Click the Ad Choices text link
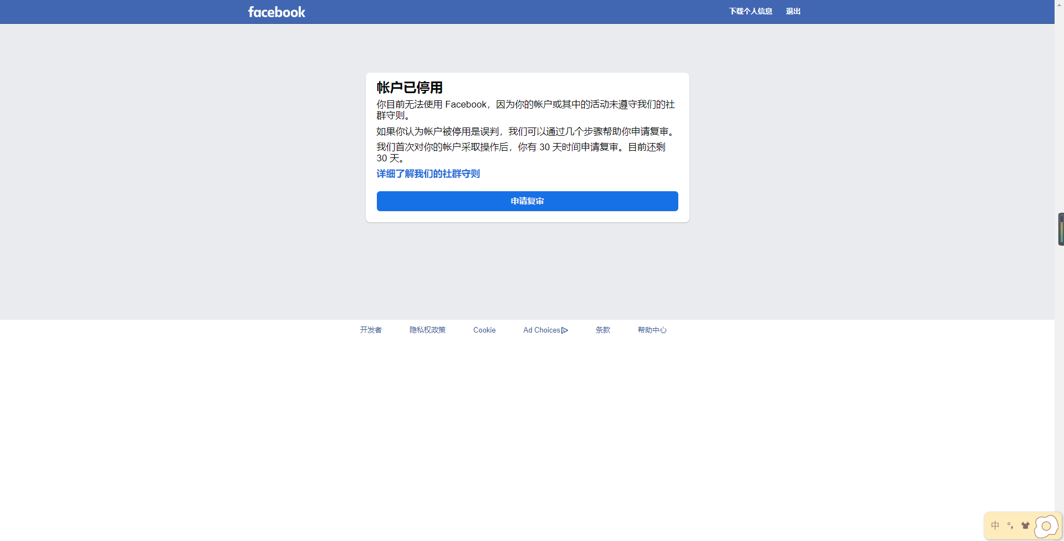Image resolution: width=1064 pixels, height=541 pixels. 541,330
